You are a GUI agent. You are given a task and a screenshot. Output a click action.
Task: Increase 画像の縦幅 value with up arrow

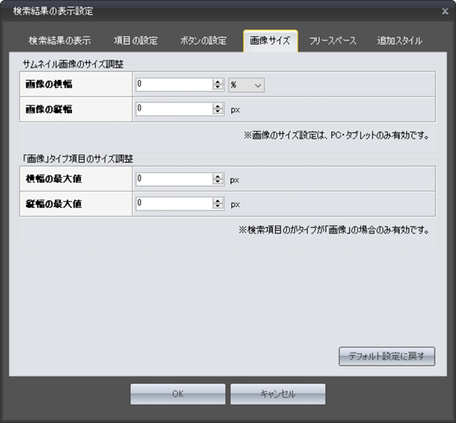217,106
